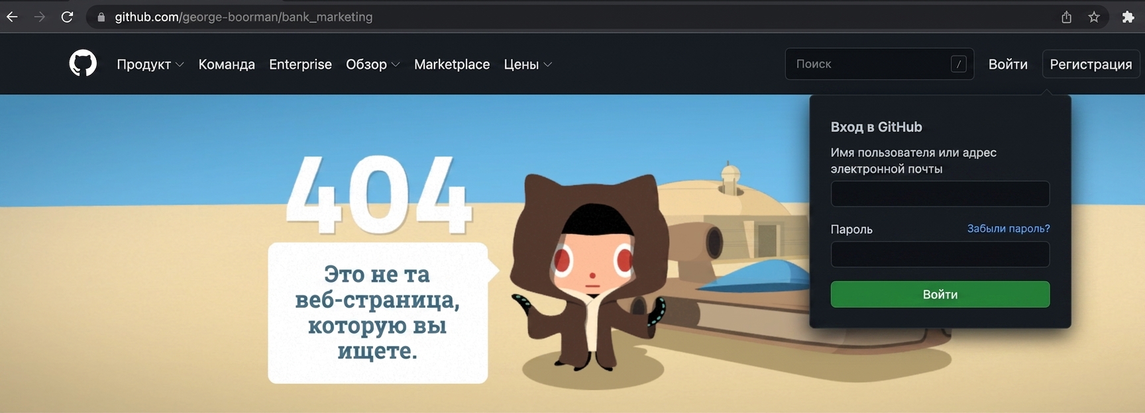The image size is (1145, 413).
Task: Go back with the browser back arrow
Action: (x=12, y=17)
